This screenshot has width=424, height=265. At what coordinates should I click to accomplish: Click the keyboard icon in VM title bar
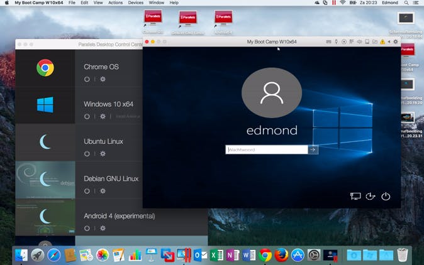click(328, 42)
